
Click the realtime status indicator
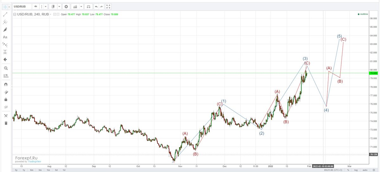363,14
